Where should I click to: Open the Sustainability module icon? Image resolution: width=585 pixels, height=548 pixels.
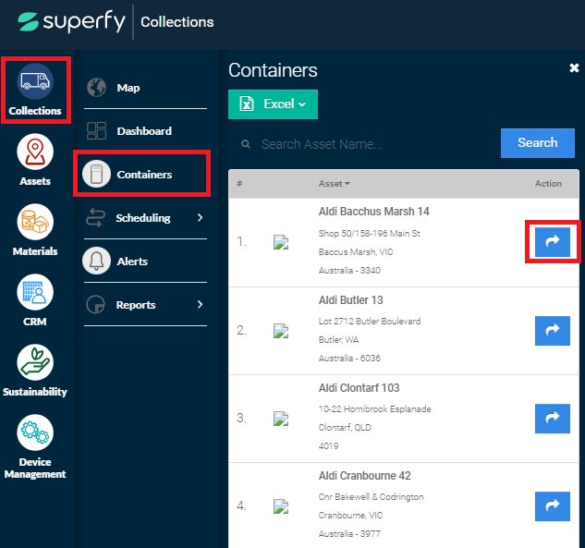[x=35, y=362]
